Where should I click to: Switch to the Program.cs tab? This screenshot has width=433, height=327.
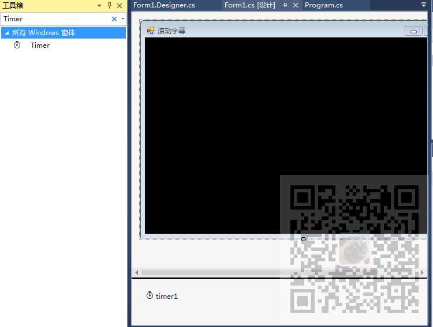coord(324,5)
